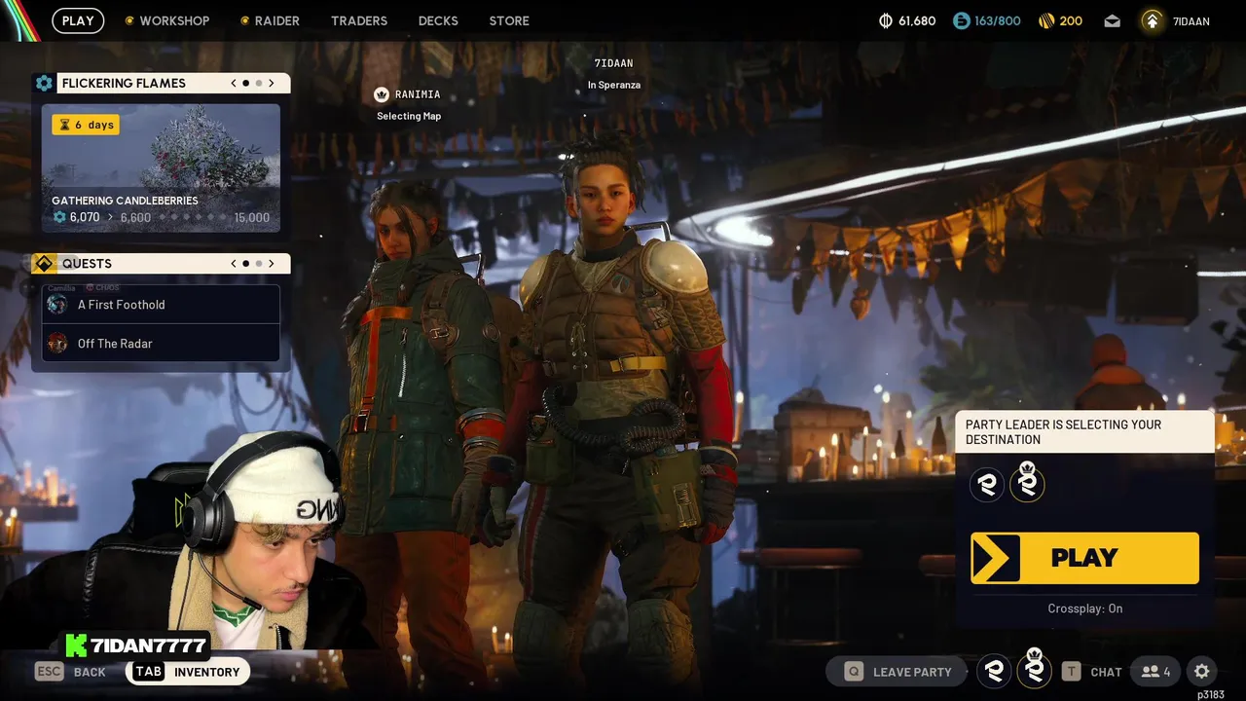The image size is (1246, 701).
Task: Click the Leave Party button
Action: click(897, 672)
